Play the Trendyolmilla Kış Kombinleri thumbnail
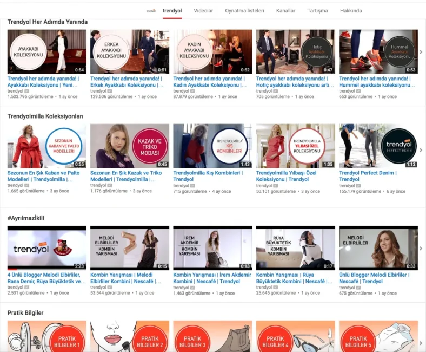This screenshot has width=426, height=352. pos(212,146)
